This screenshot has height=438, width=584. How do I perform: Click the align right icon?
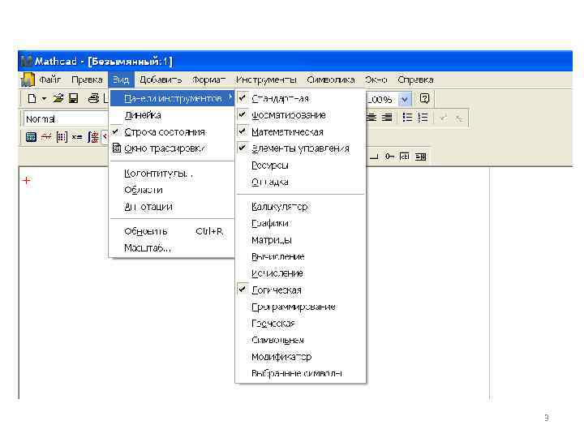coord(388,118)
